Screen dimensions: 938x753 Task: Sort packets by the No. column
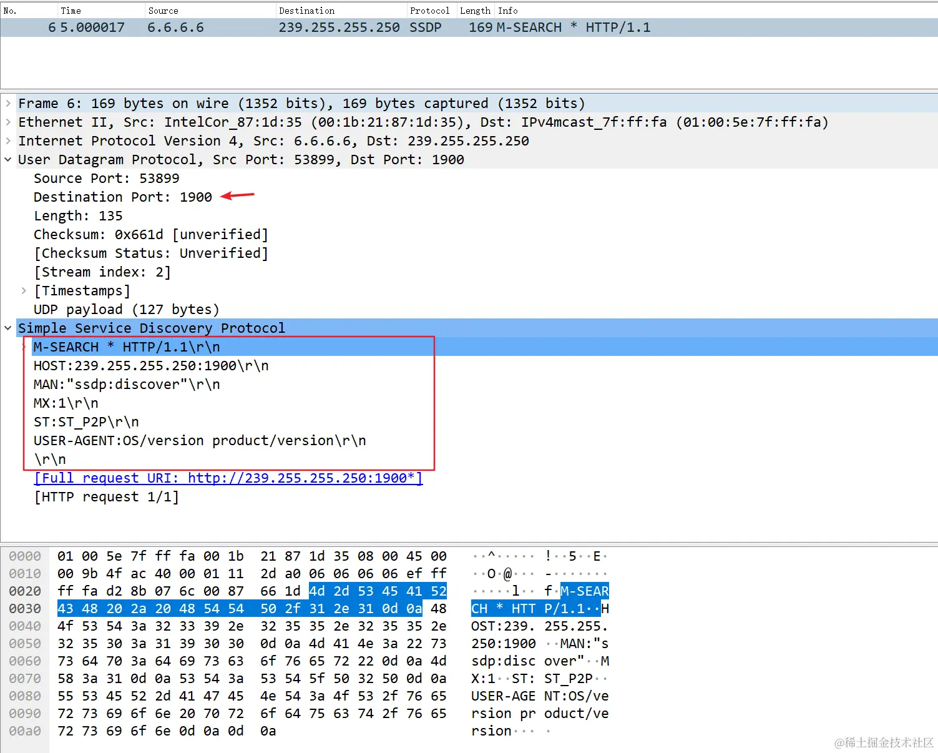[x=29, y=11]
